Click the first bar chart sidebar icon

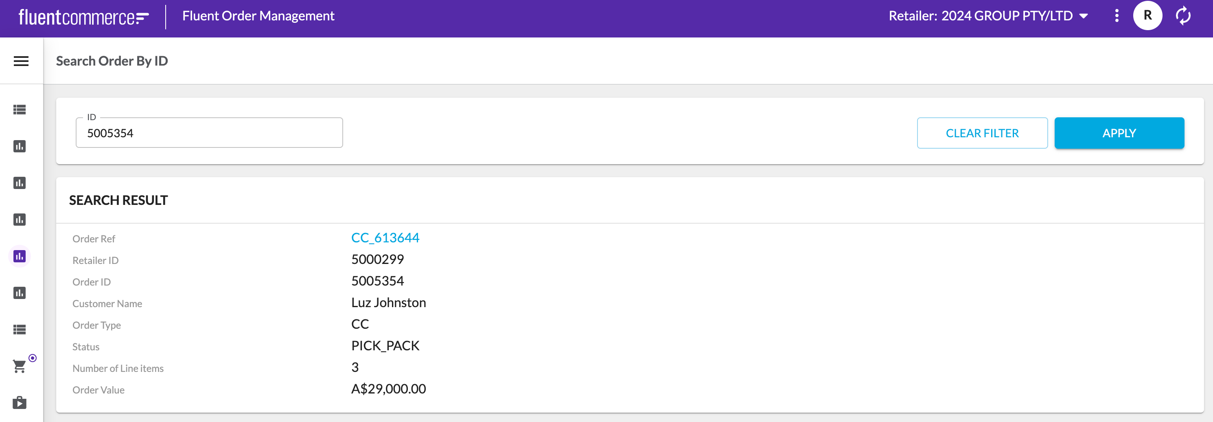click(x=19, y=147)
